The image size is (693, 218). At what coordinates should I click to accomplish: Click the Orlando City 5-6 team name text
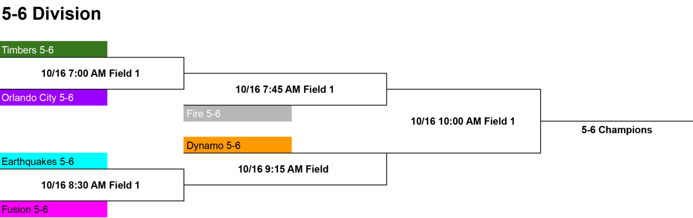tap(38, 98)
